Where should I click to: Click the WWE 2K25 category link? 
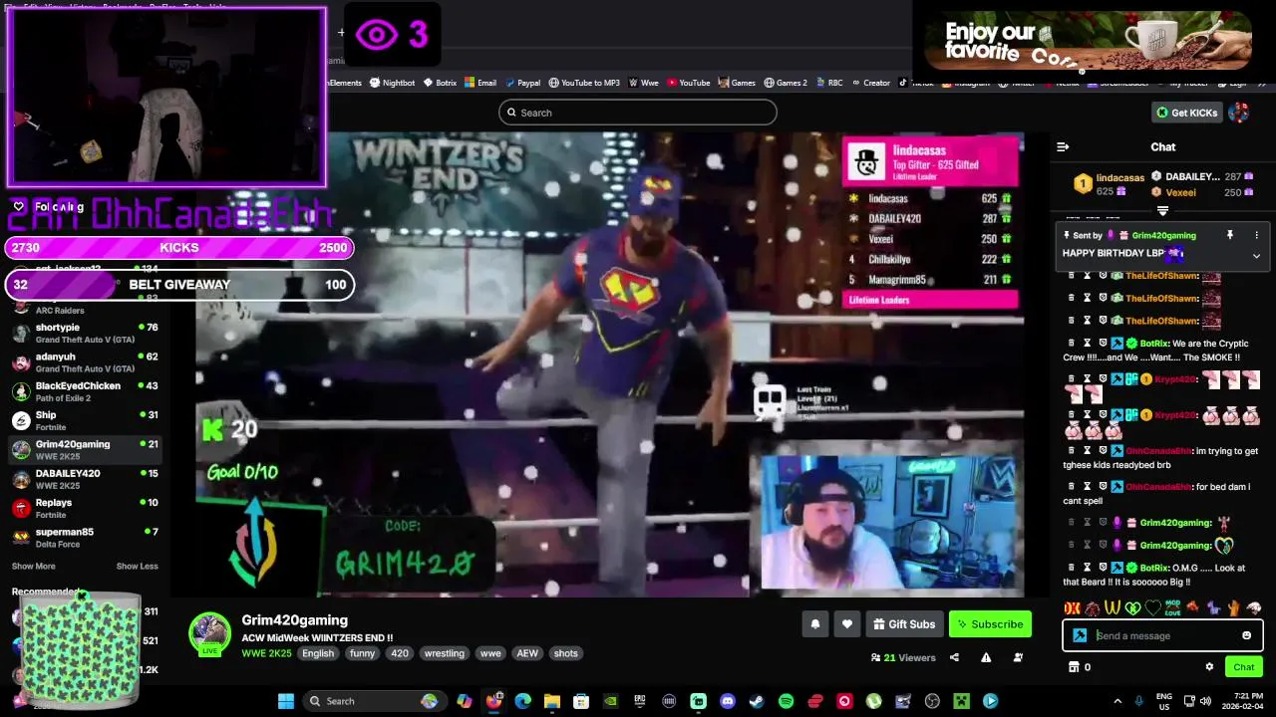pos(266,653)
